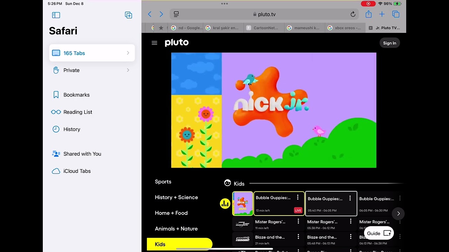Select the Zoom Zoom channel logo
This screenshot has height=252, width=449.
242,239
